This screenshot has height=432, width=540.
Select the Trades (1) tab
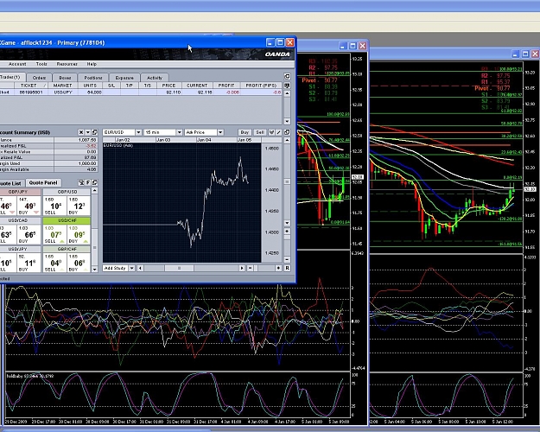tap(11, 77)
